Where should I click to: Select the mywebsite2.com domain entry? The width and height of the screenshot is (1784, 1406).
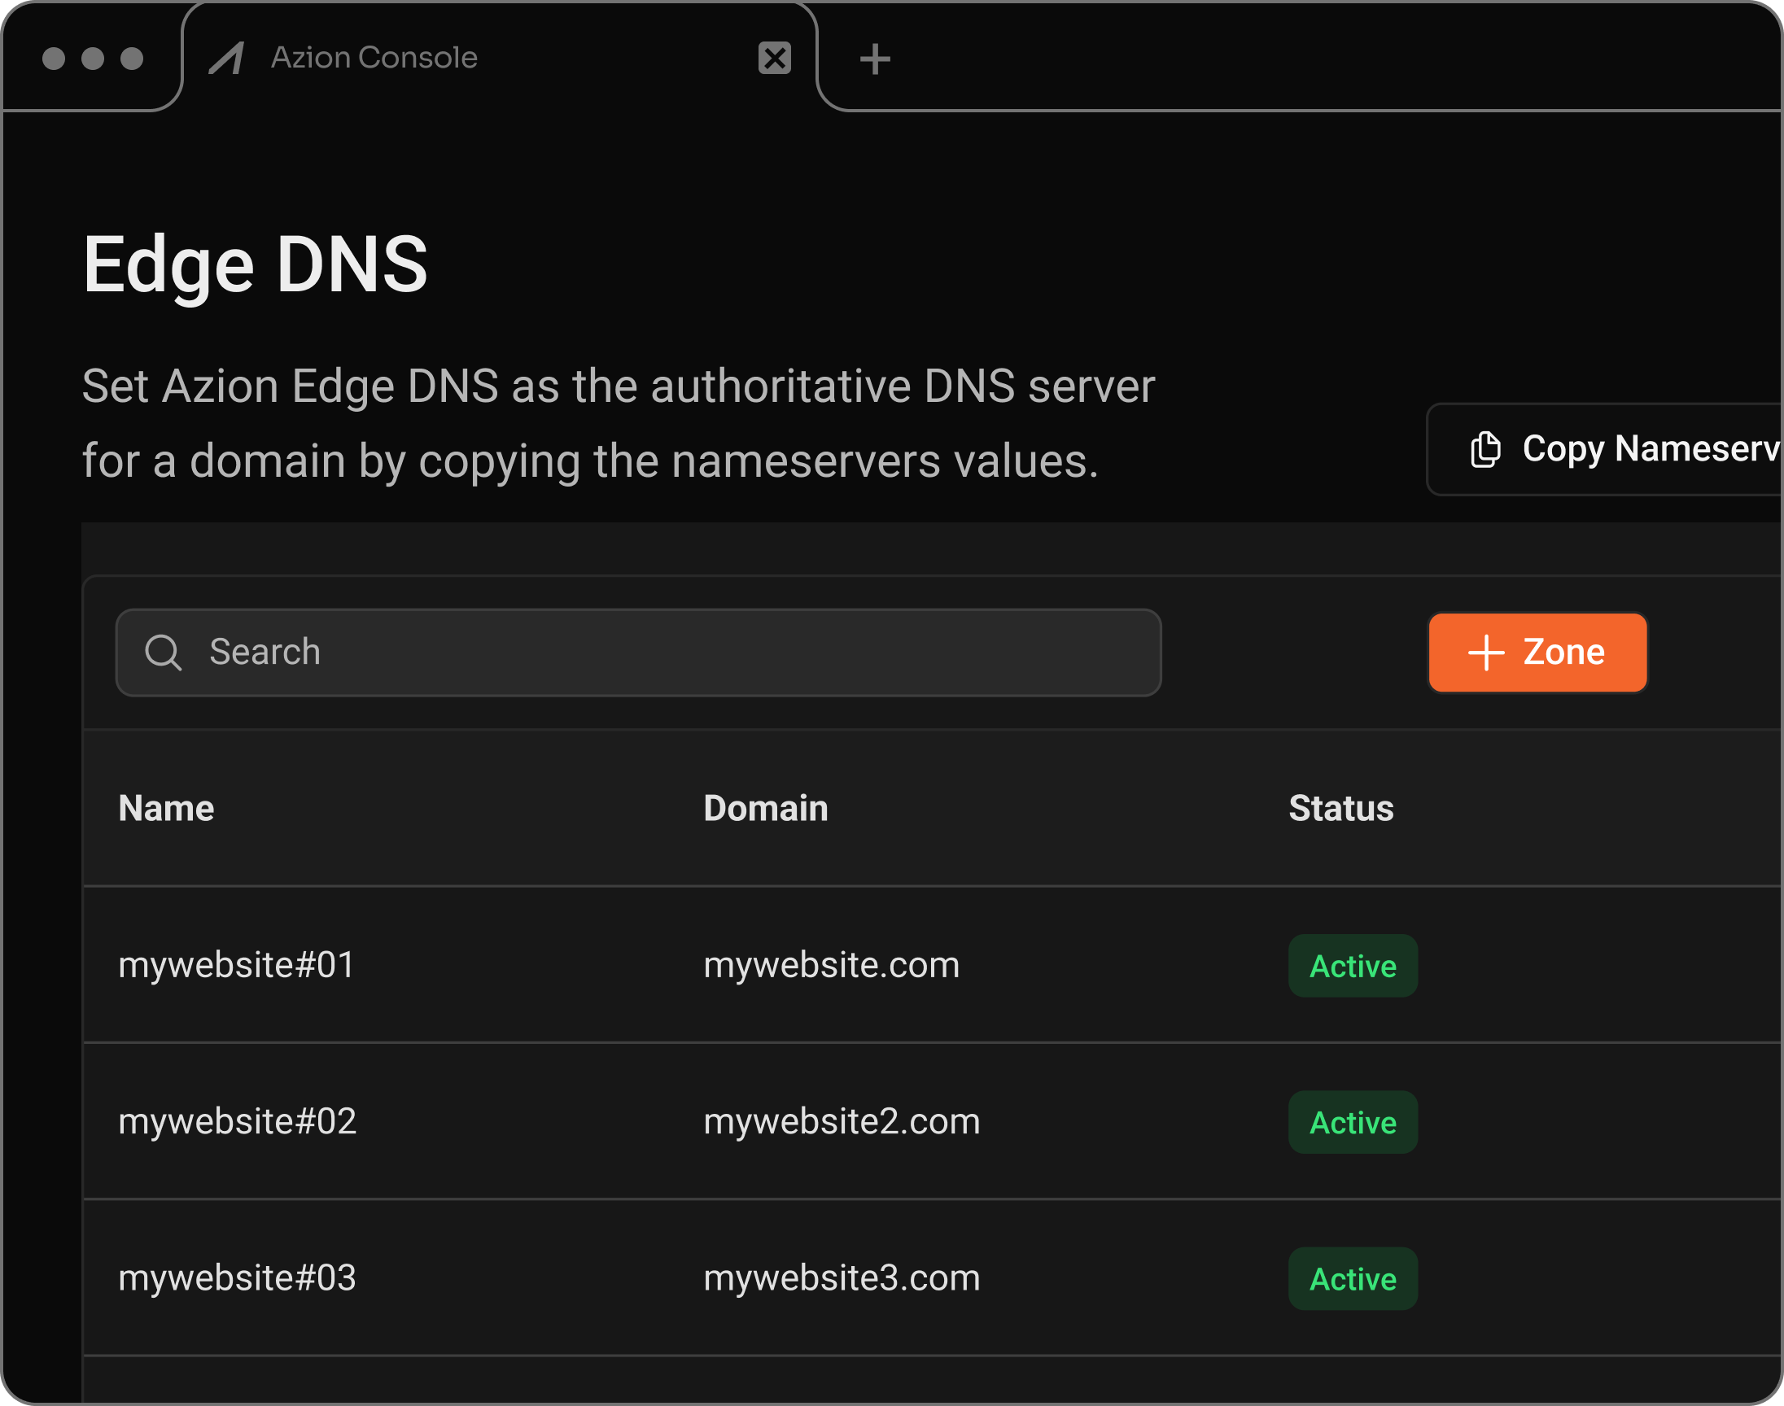click(x=841, y=1122)
